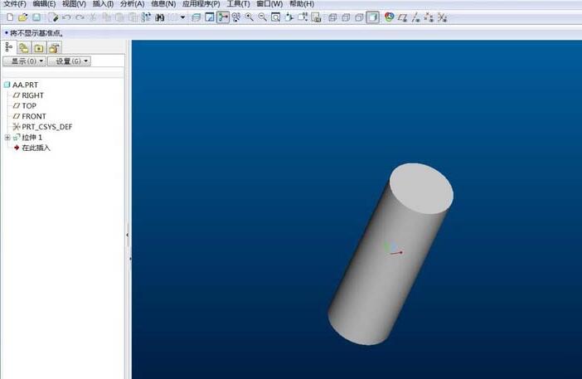The image size is (582, 379).
Task: Select the TOP datum plane
Action: pos(25,106)
